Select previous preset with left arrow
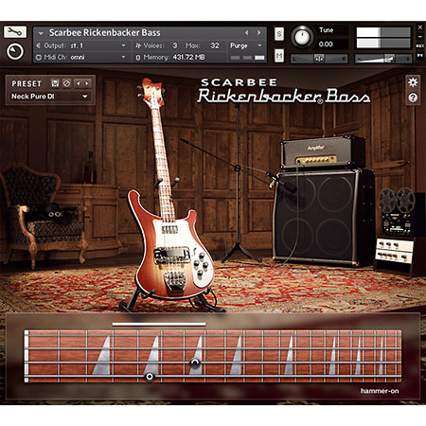 79,83
